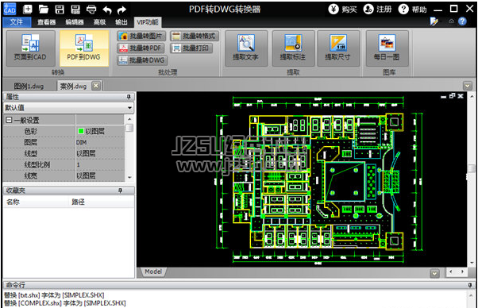Image resolution: width=478 pixels, height=308 pixels.
Task: Open folder icon in quick access bar
Action: point(44,10)
